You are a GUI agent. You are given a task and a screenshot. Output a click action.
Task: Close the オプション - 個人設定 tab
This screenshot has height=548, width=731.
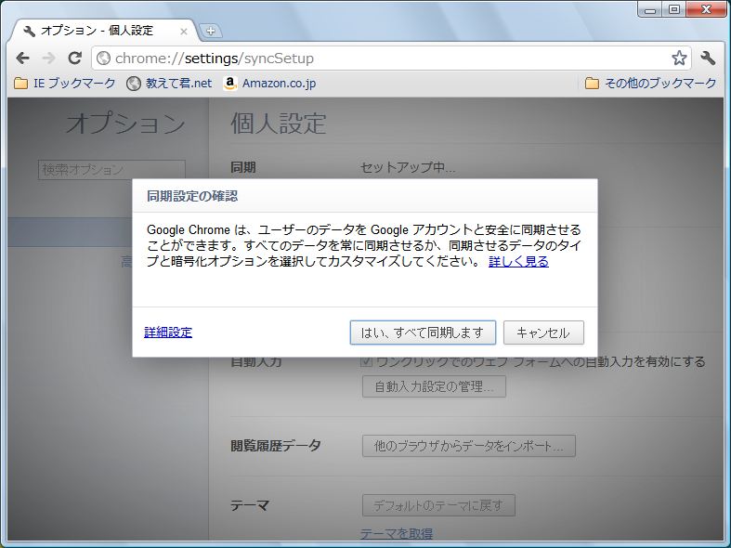[x=184, y=32]
